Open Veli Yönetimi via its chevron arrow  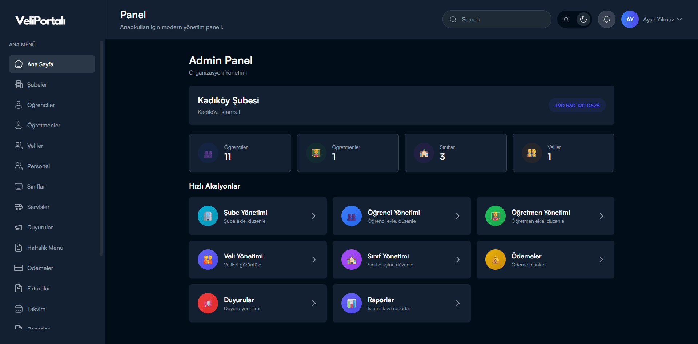314,260
